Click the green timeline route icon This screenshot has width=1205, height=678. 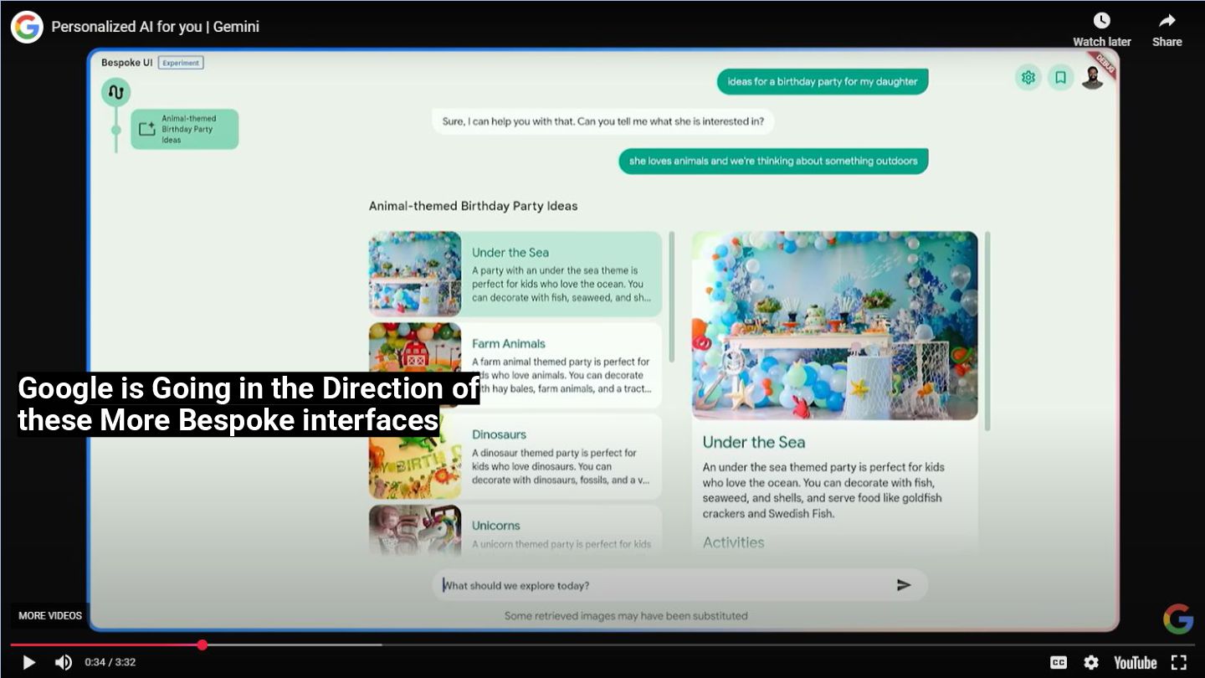[x=115, y=92]
